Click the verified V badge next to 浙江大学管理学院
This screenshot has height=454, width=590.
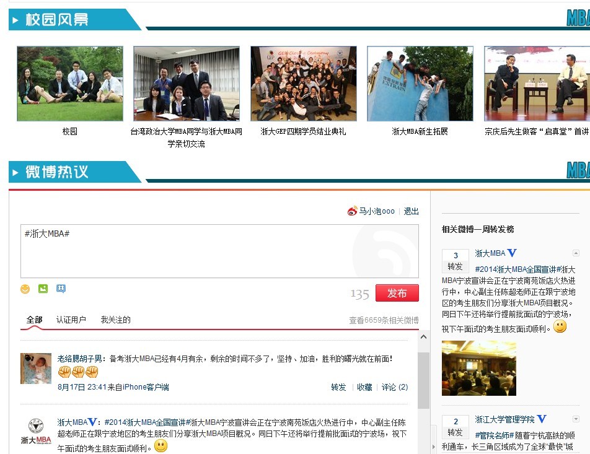click(542, 419)
